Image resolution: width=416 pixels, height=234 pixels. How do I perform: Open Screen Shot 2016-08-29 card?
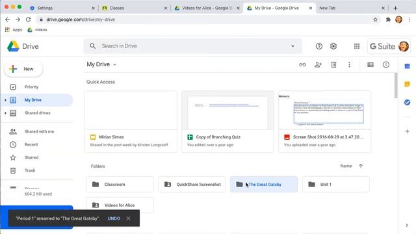tap(325, 122)
